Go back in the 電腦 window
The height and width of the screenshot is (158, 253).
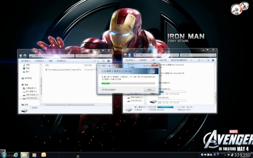coord(125,55)
